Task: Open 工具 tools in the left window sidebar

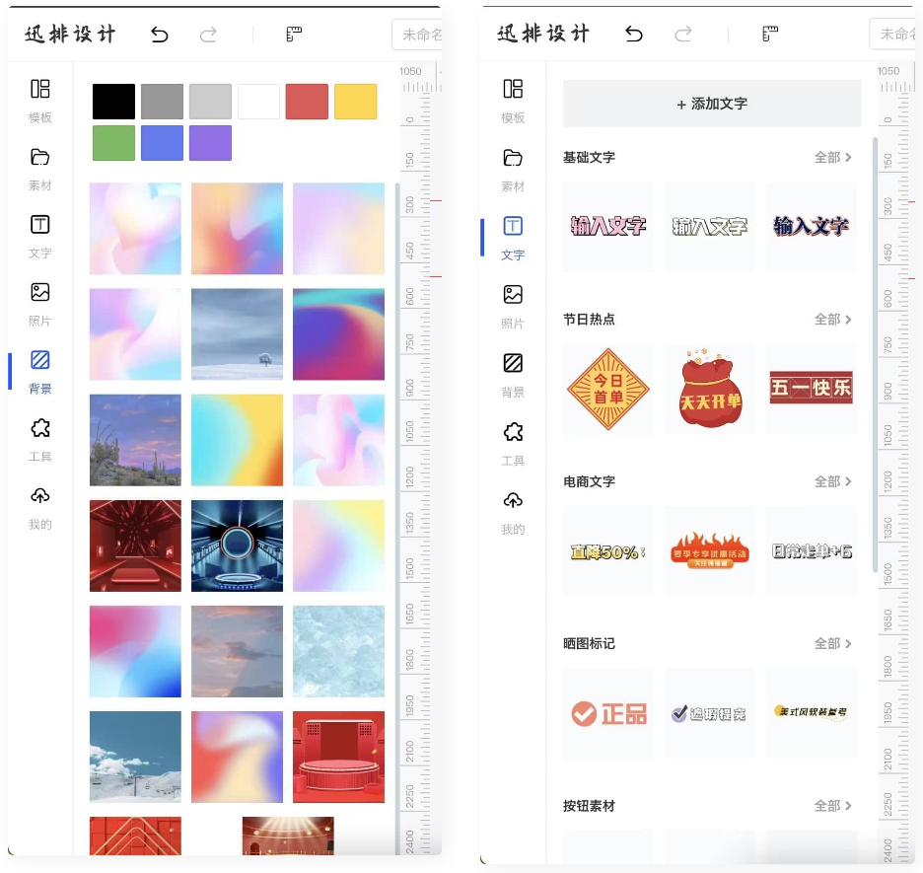Action: [39, 439]
